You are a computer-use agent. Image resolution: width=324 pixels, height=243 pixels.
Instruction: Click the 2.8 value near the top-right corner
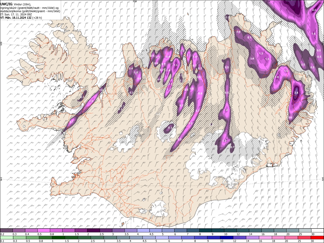[x=314, y=10]
